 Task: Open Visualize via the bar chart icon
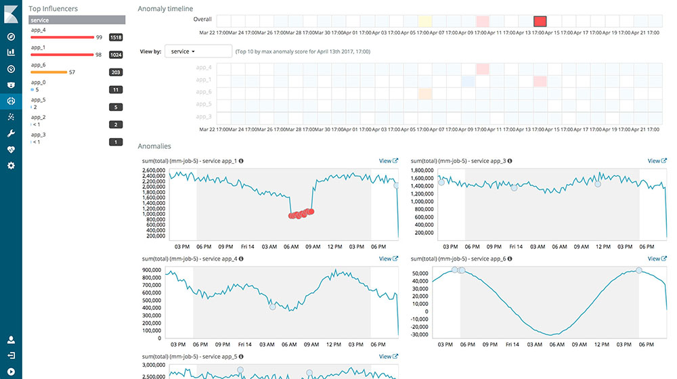point(11,52)
